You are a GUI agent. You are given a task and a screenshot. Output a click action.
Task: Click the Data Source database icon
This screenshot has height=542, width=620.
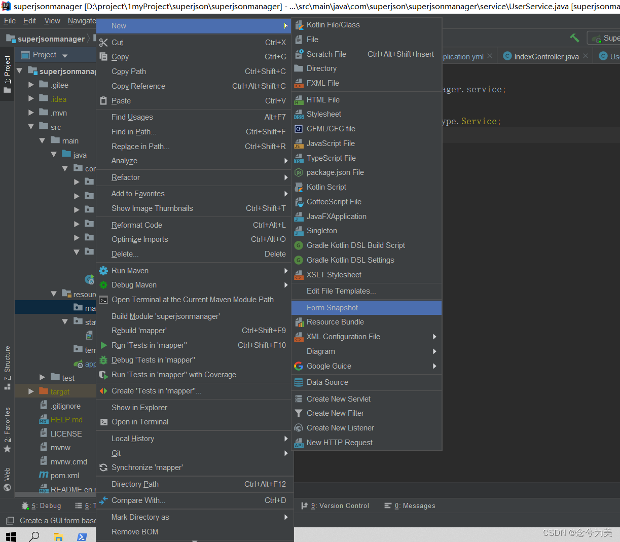click(x=299, y=382)
